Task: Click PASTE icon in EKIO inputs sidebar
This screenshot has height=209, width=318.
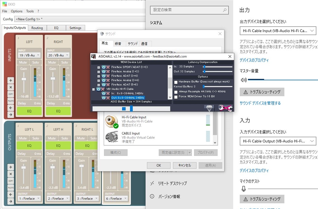Action: point(11,101)
